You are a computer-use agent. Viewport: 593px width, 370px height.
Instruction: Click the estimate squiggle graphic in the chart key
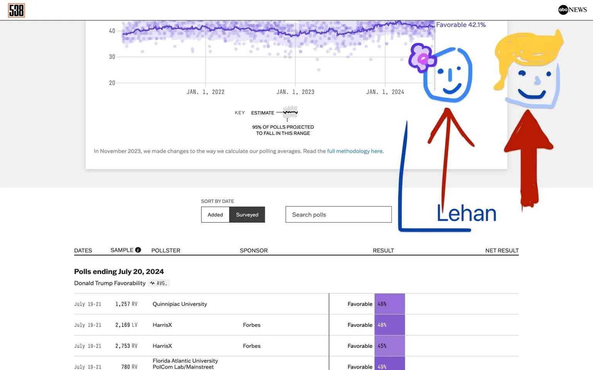[x=290, y=113]
